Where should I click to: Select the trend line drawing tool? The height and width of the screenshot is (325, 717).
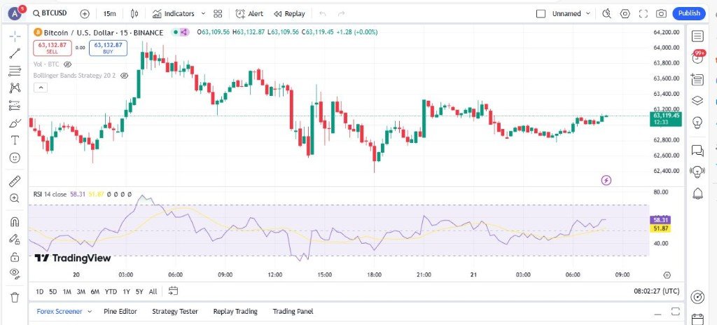tap(15, 53)
